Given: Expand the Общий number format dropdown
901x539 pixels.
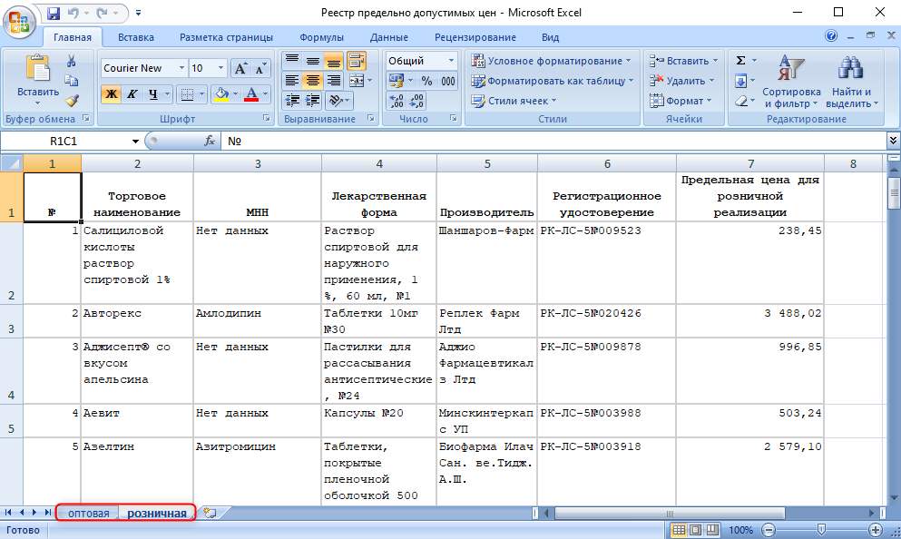Looking at the screenshot, I should click(451, 61).
